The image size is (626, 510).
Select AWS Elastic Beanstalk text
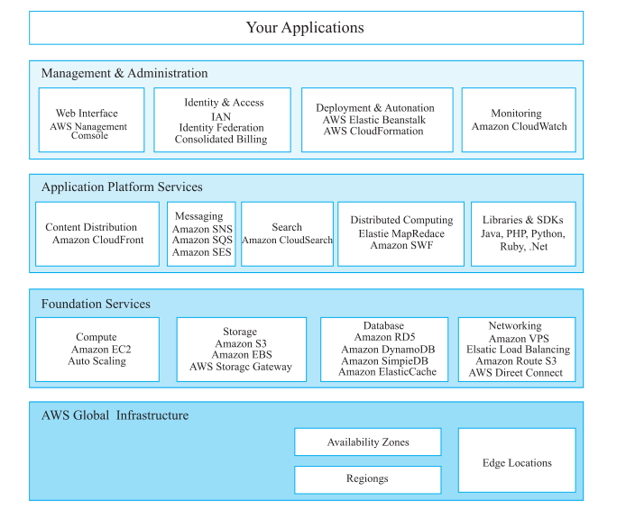point(374,120)
